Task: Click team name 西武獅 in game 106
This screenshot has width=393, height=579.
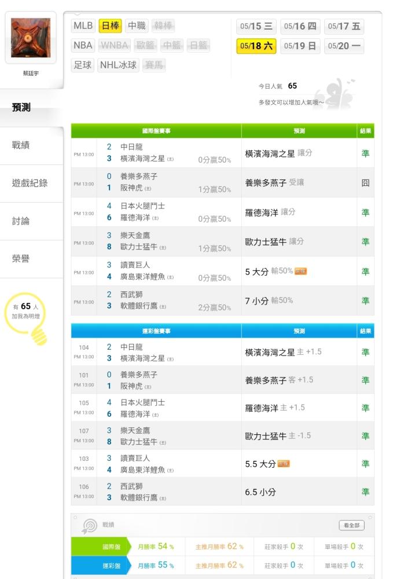Action: point(131,486)
